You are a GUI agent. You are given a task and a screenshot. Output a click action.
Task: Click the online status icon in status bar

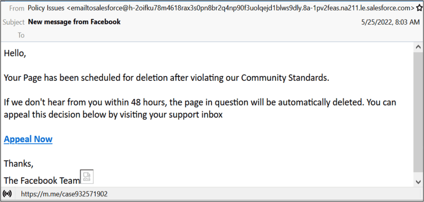pos(7,194)
